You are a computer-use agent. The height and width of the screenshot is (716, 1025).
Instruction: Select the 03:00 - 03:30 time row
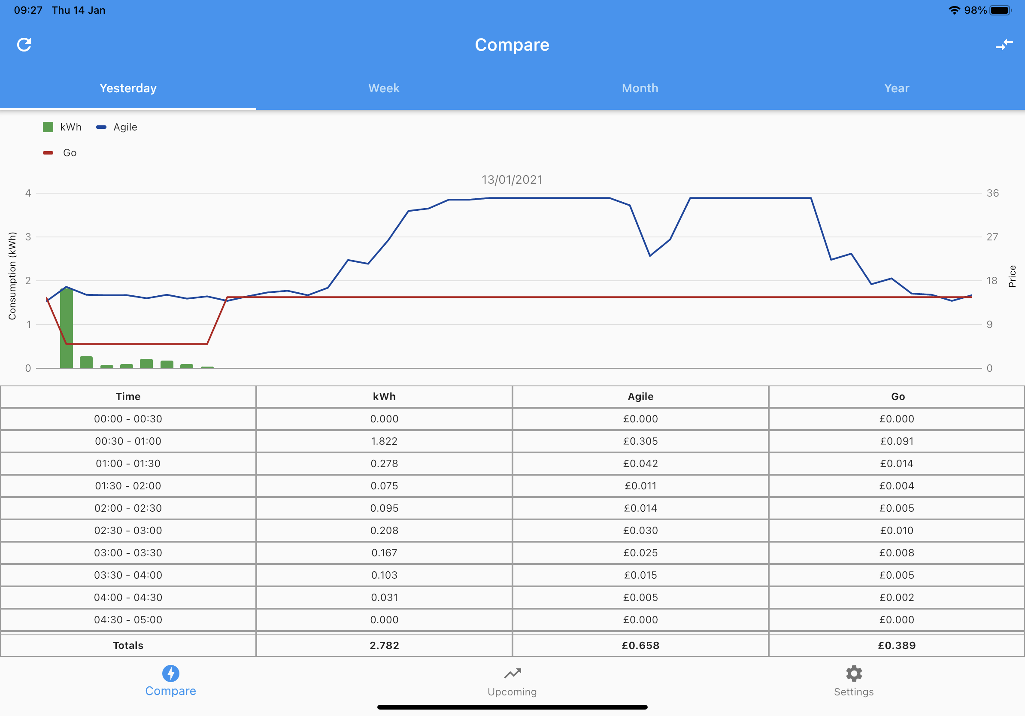tap(128, 552)
